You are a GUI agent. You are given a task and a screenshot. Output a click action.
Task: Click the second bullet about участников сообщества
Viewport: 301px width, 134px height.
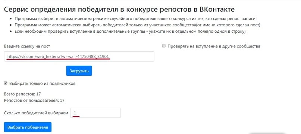point(138,25)
